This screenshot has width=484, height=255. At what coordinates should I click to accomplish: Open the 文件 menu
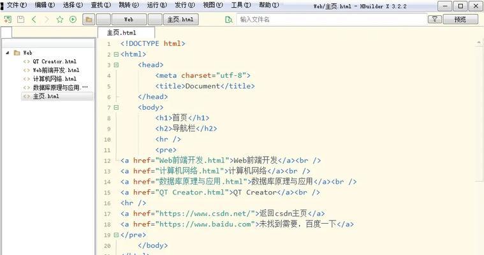pyautogui.click(x=17, y=5)
